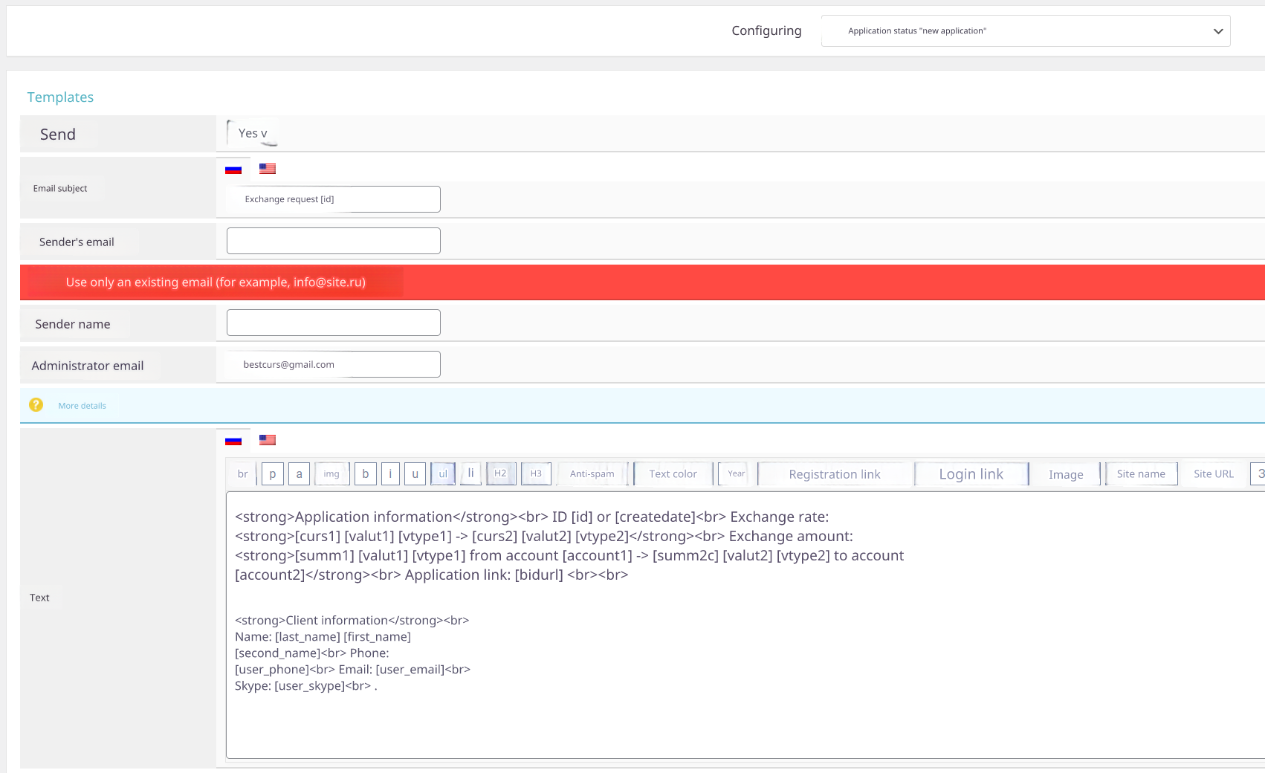The height and width of the screenshot is (773, 1265).
Task: Click the Russian flag above Email subject
Action: point(233,169)
